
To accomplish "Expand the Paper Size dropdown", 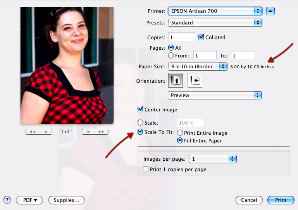I will (x=197, y=67).
